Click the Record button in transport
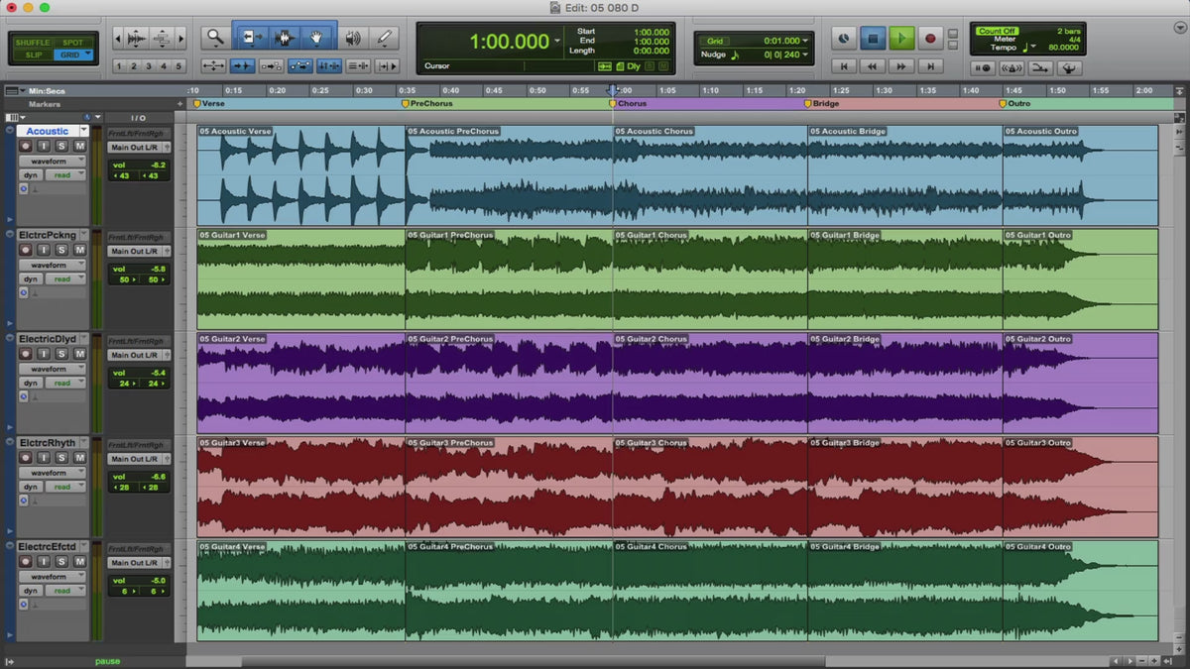The image size is (1190, 669). [x=930, y=39]
